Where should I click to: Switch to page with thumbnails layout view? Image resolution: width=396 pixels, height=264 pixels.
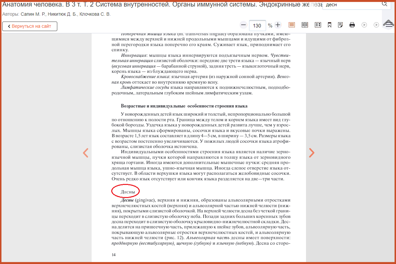(x=318, y=25)
